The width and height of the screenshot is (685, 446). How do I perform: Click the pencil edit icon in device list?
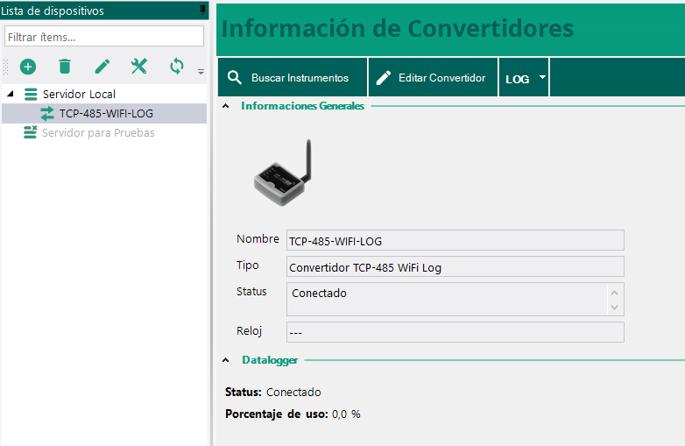click(102, 67)
